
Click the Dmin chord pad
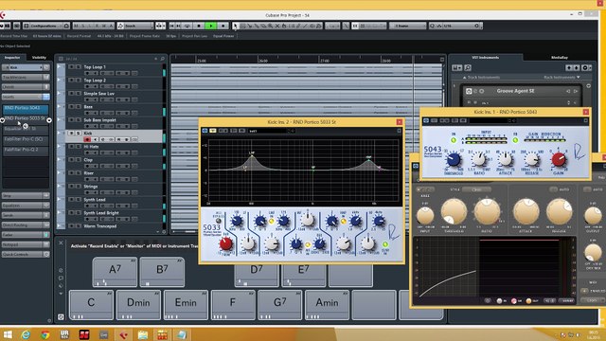pos(138,305)
